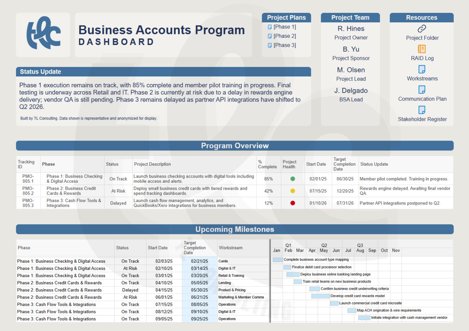
Task: Click the At Risk status in the 02/10/25 milestone row
Action: click(130, 268)
